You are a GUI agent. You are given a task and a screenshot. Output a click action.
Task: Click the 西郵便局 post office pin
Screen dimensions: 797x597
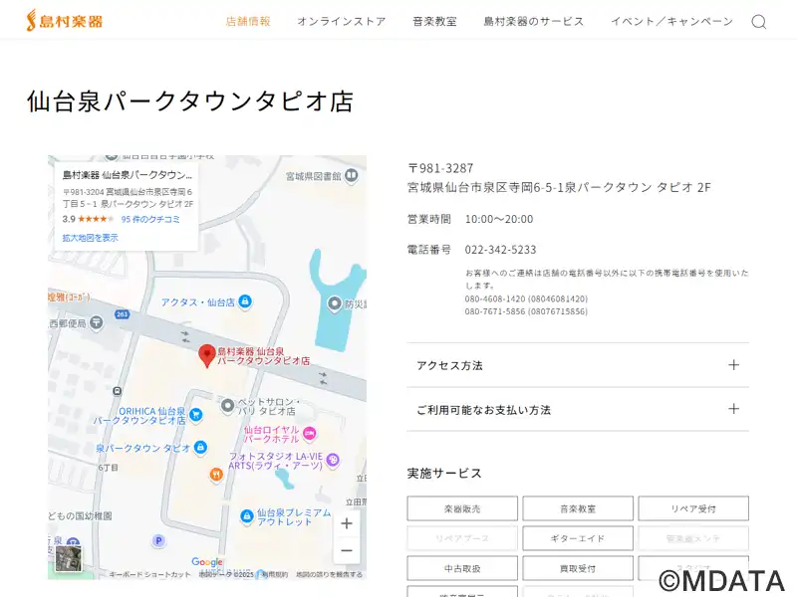[96, 322]
